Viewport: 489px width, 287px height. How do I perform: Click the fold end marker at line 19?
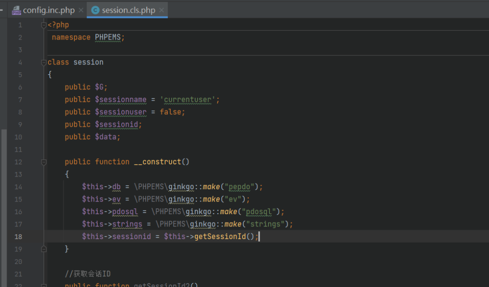point(44,249)
